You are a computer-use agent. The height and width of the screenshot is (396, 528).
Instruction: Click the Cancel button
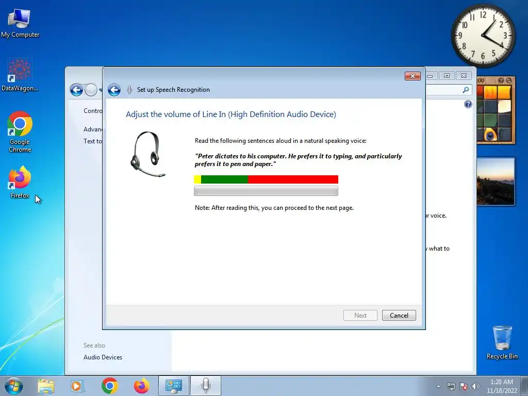coord(399,315)
